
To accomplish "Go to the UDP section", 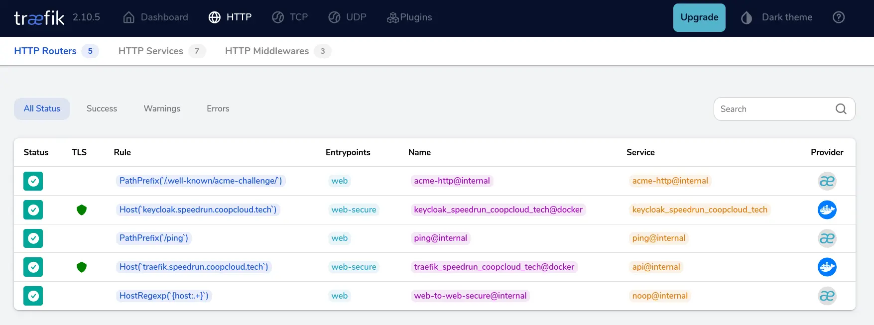I will tap(347, 17).
